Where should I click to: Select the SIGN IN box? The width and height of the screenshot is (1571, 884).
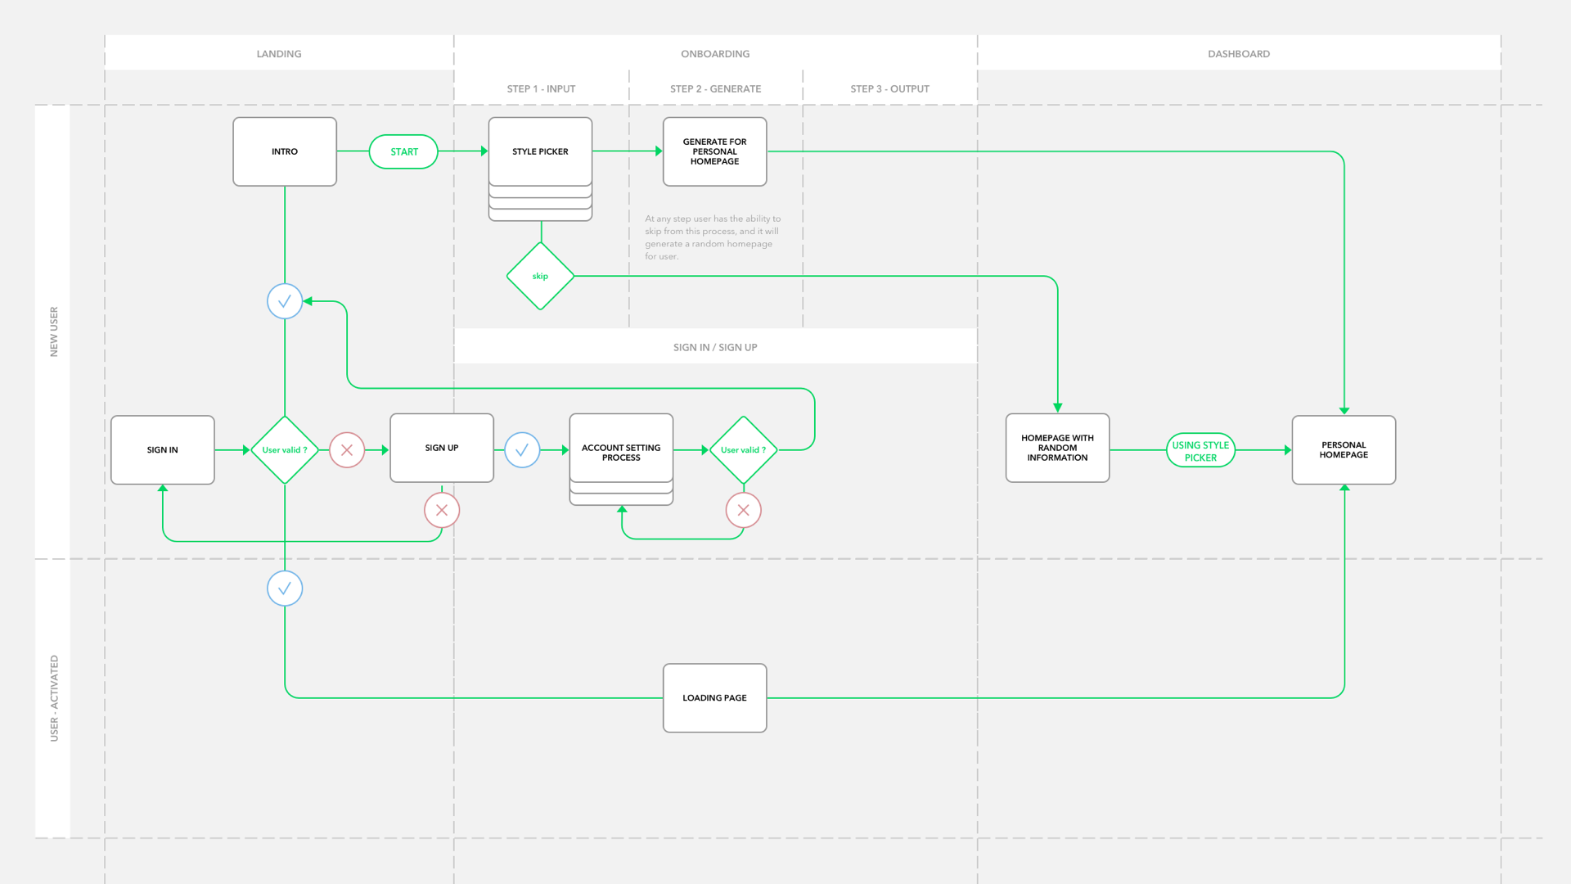coord(163,450)
